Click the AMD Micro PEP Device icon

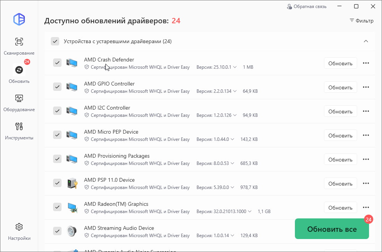(x=72, y=135)
